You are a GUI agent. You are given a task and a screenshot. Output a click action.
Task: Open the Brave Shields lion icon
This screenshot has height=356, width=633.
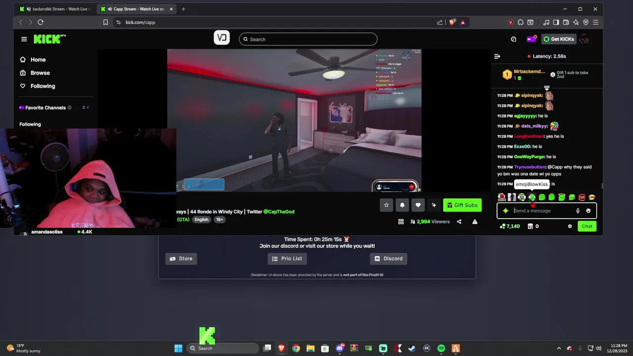[452, 22]
